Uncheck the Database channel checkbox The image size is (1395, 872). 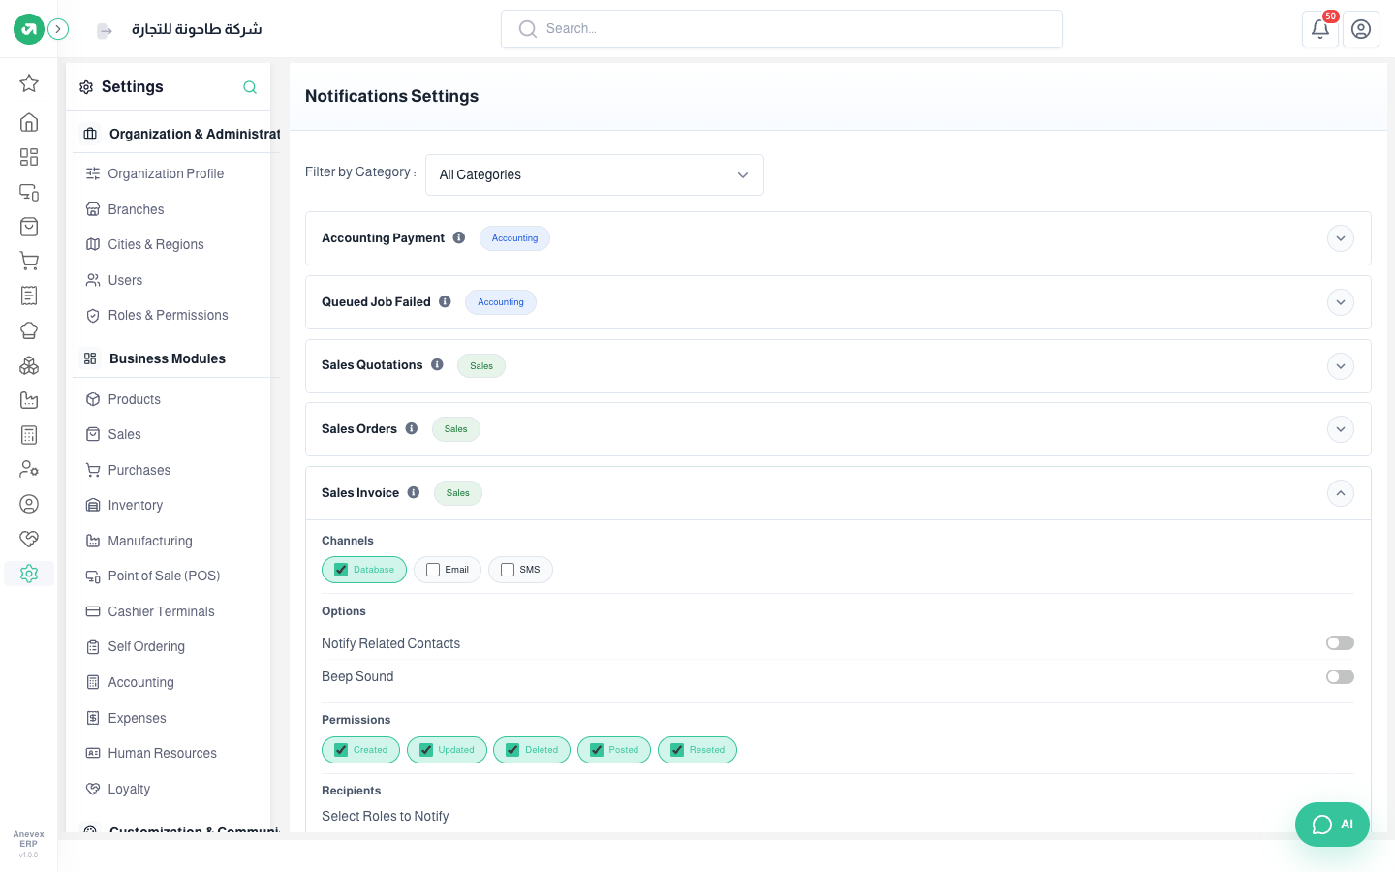(341, 570)
